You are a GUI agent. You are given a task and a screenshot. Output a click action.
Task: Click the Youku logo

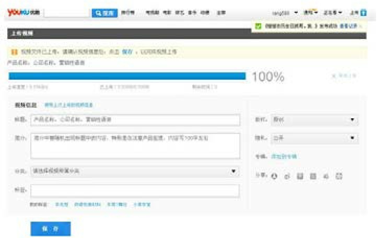(x=23, y=13)
